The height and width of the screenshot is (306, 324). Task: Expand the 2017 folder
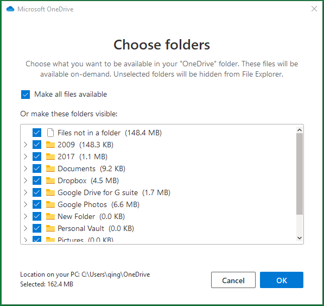click(x=26, y=157)
